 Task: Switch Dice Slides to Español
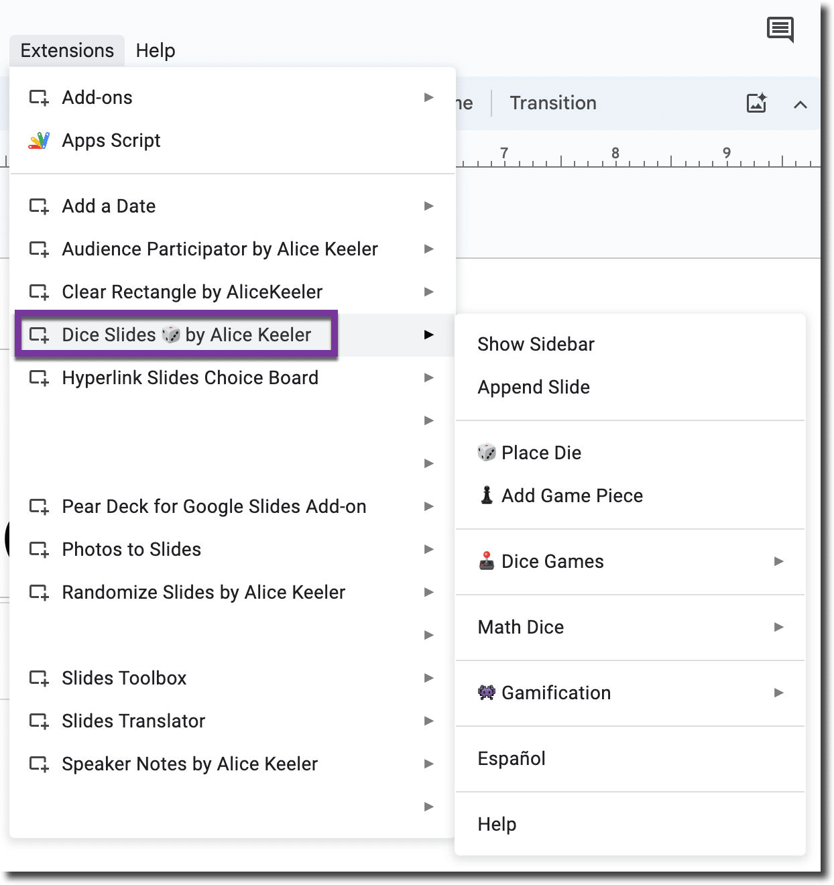click(511, 758)
